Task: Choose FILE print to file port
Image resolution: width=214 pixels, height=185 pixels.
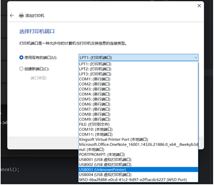Action: point(138,124)
